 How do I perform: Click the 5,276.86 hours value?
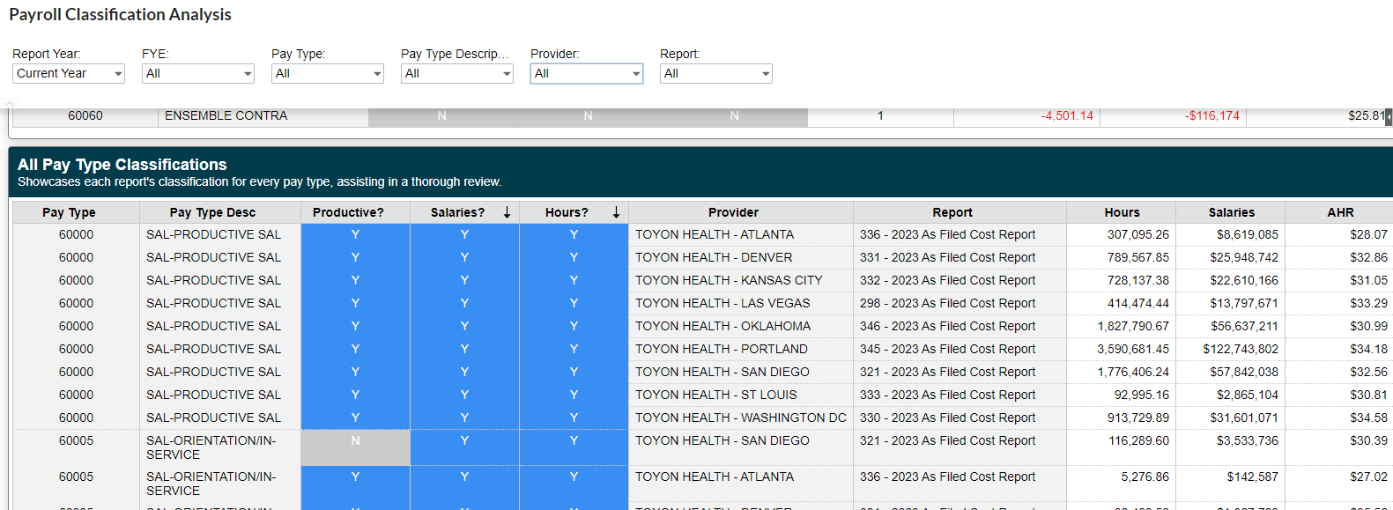pyautogui.click(x=1145, y=477)
